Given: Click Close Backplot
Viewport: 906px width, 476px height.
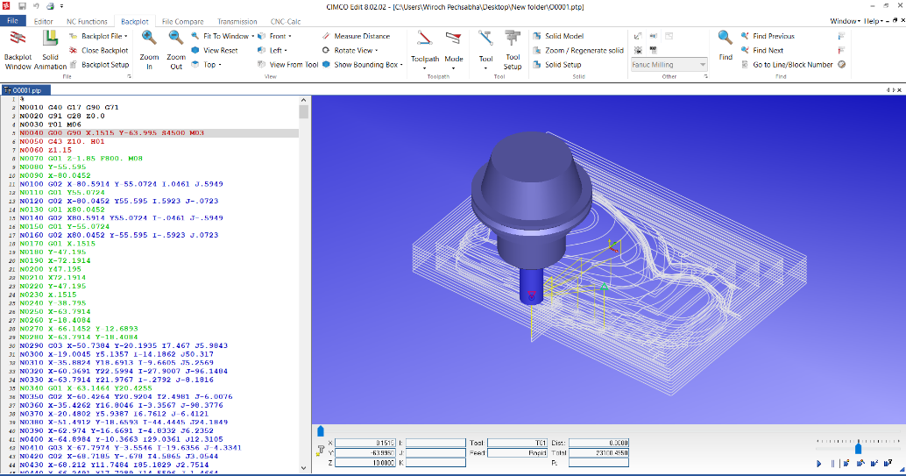Looking at the screenshot, I should (x=99, y=50).
